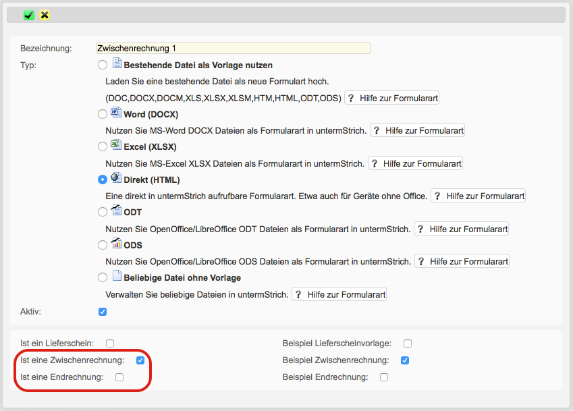Check the Ist eine Endrechnung checkbox
The image size is (573, 411).
[119, 377]
